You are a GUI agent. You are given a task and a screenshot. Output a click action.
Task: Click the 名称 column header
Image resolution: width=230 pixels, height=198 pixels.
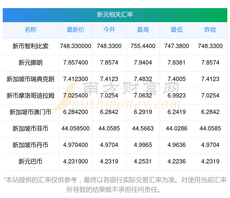pyautogui.click(x=31, y=30)
